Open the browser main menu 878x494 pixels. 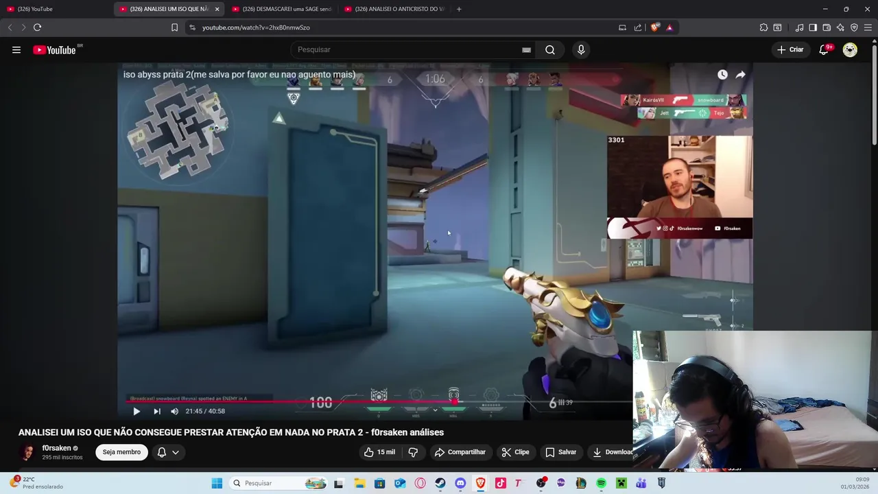pos(868,27)
